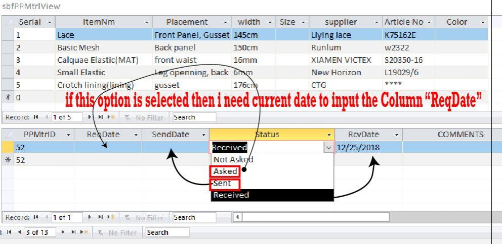Add new record in upper subform navigator

[x=111, y=117]
